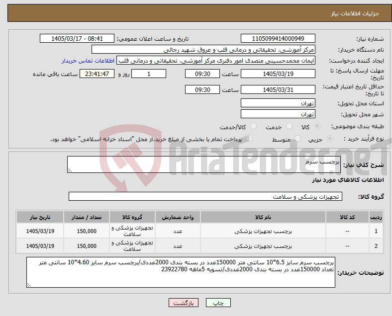Select the کالا/خدمت radio button
This screenshot has width=392, height=316.
(x=254, y=126)
